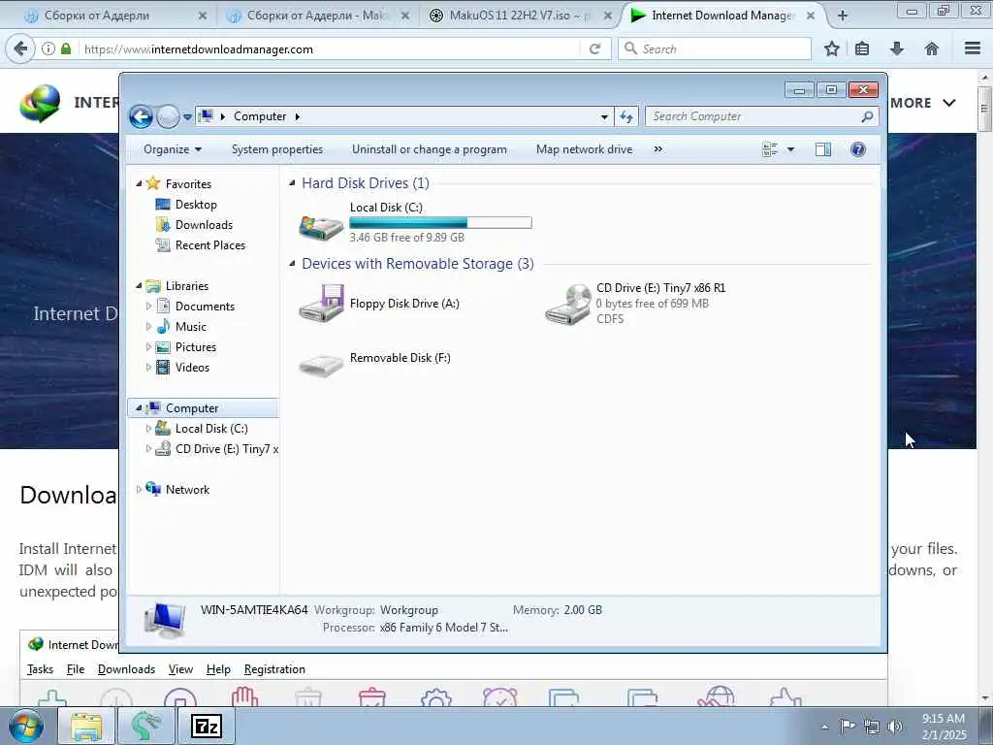Collapse Hard Disk Drives section
This screenshot has height=745, width=993.
(x=292, y=183)
